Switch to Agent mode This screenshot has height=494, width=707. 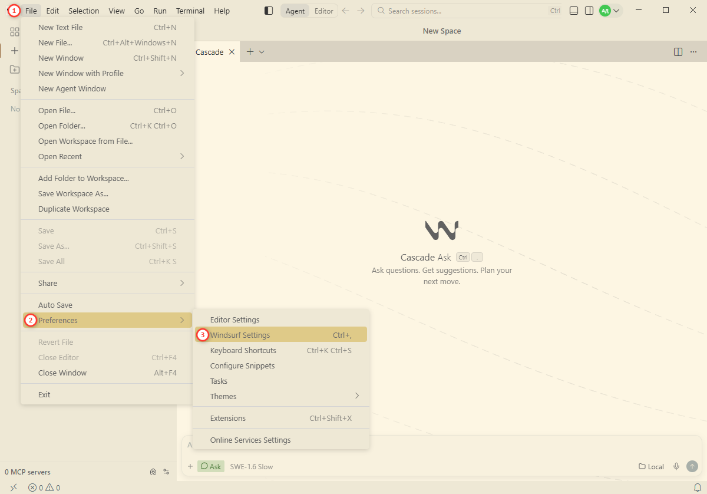(295, 11)
